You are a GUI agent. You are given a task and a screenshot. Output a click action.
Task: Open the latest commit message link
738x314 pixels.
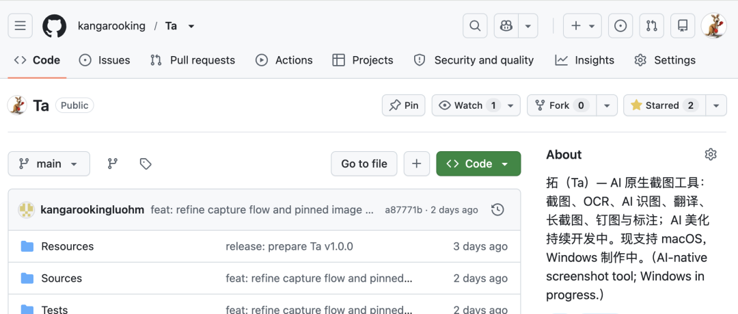262,210
